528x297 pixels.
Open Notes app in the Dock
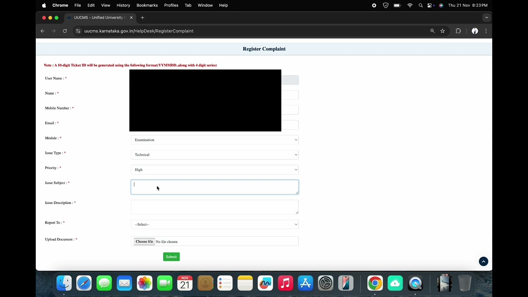(245, 283)
